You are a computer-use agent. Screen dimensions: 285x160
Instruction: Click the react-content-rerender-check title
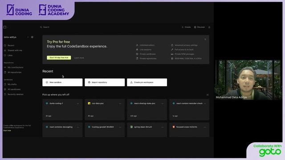coord(189,103)
